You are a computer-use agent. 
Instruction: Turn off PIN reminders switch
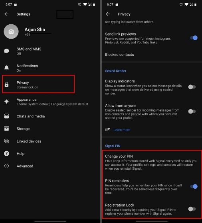click(x=194, y=186)
